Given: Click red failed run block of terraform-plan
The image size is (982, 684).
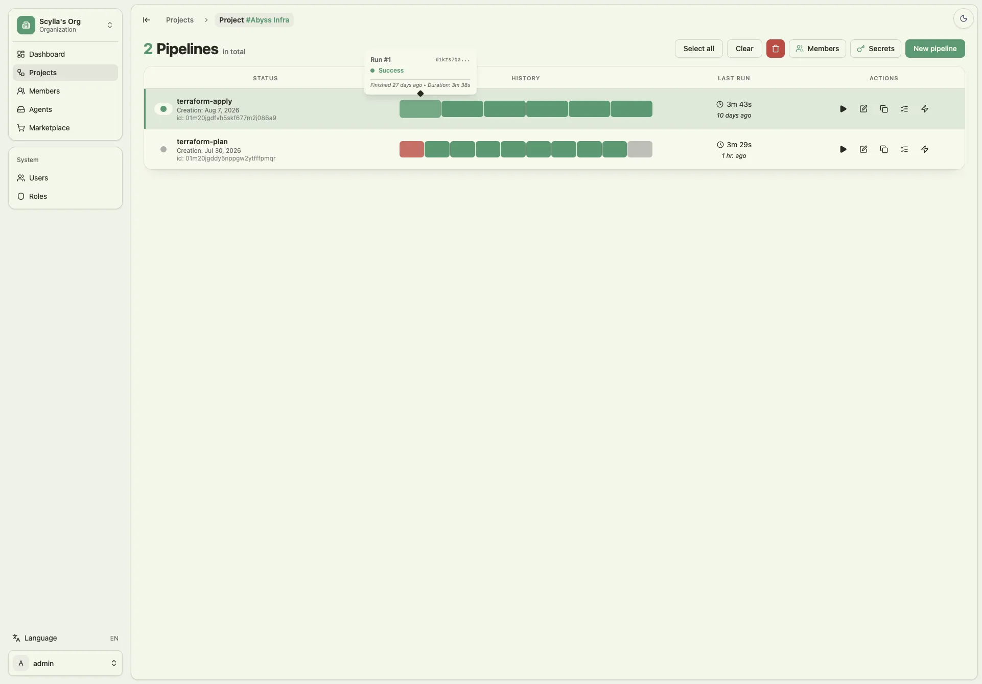Looking at the screenshot, I should click(x=411, y=149).
